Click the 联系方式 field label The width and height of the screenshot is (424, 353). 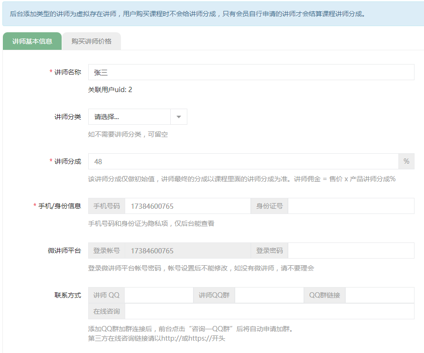point(68,295)
